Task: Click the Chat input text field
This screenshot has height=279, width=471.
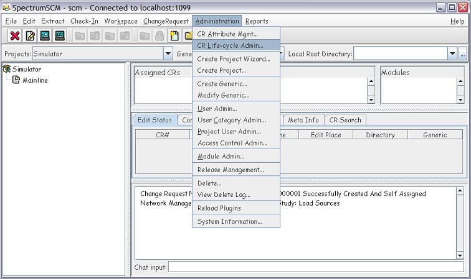Action: point(316,267)
